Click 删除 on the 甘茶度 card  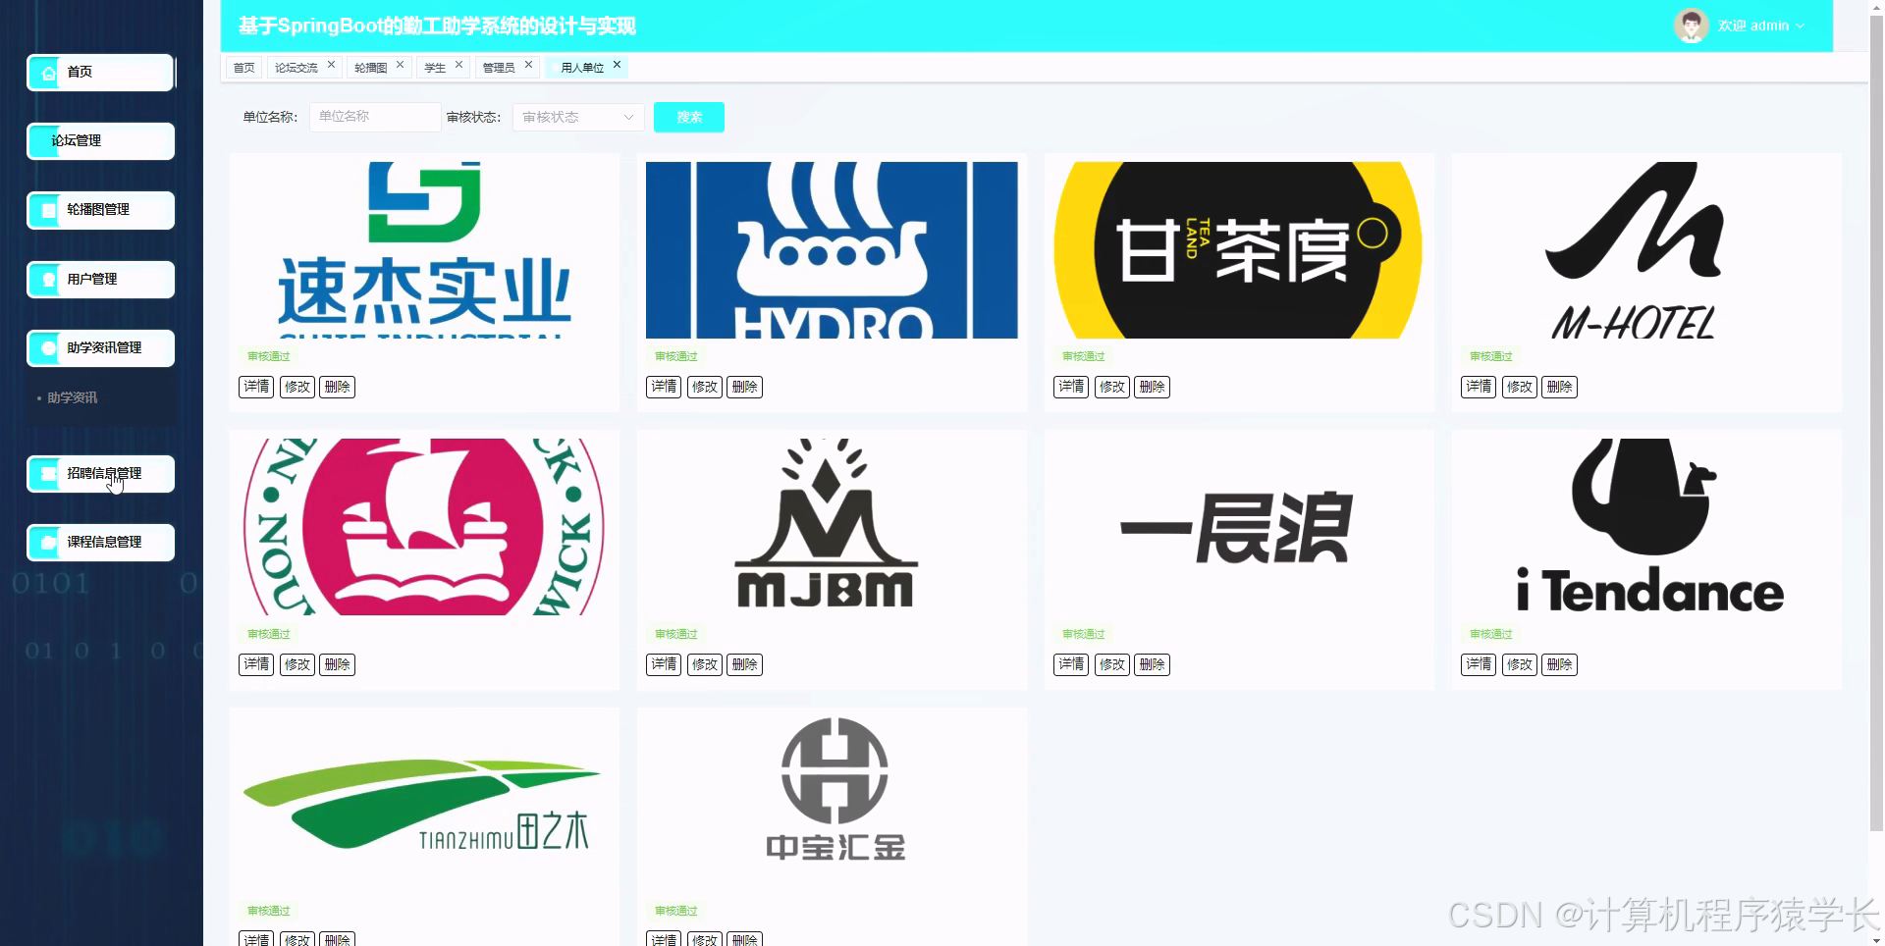coord(1152,387)
